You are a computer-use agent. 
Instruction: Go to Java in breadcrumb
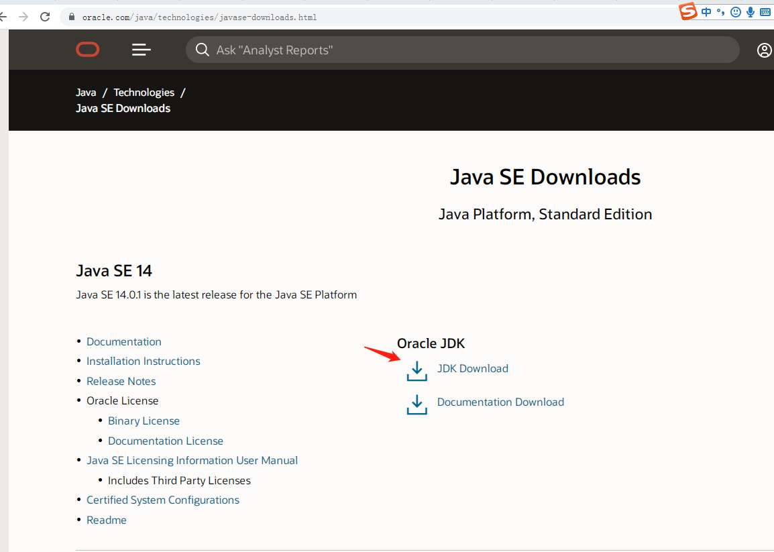86,93
